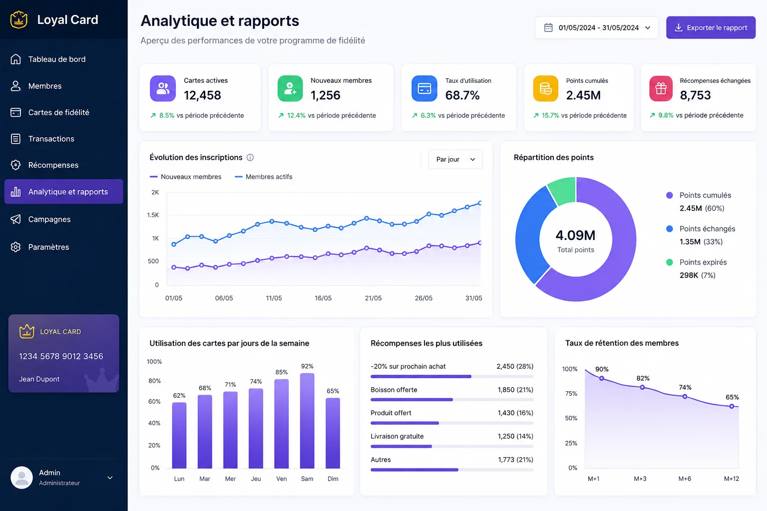This screenshot has width=767, height=511.
Task: Expand the Admin account chevron
Action: (110, 478)
